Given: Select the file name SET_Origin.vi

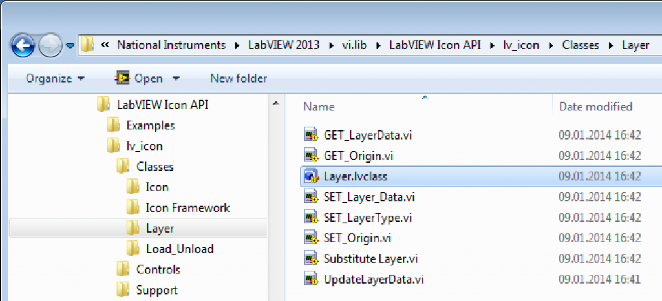Looking at the screenshot, I should [x=357, y=238].
